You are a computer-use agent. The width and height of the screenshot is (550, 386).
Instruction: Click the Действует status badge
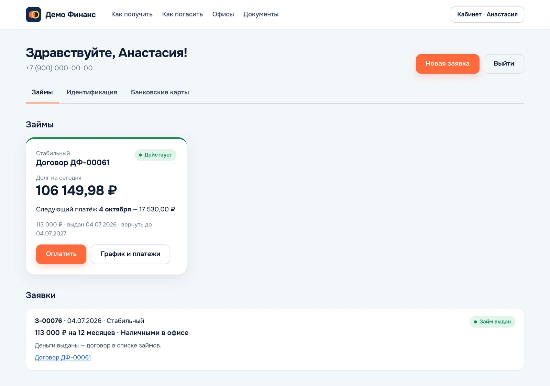155,155
